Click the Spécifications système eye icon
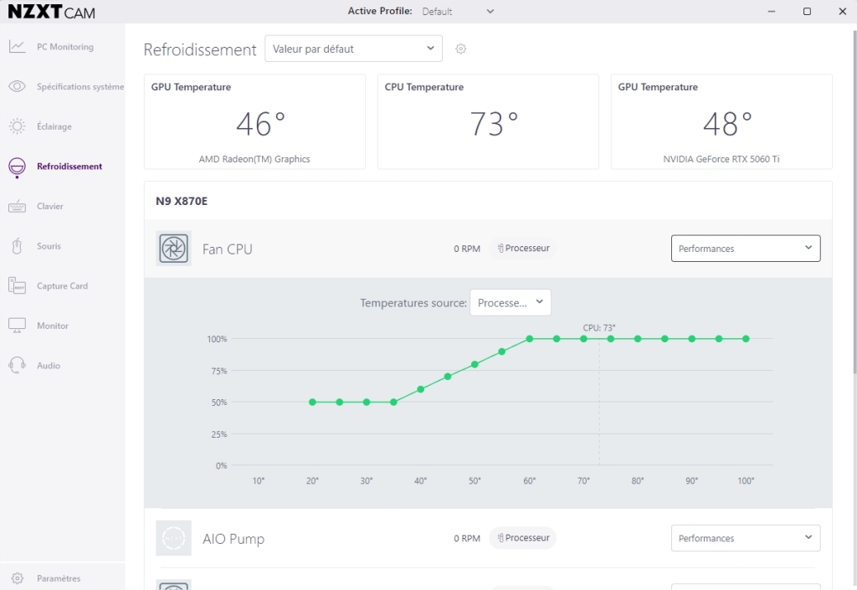Viewport: 857px width, 590px height. pyautogui.click(x=17, y=86)
